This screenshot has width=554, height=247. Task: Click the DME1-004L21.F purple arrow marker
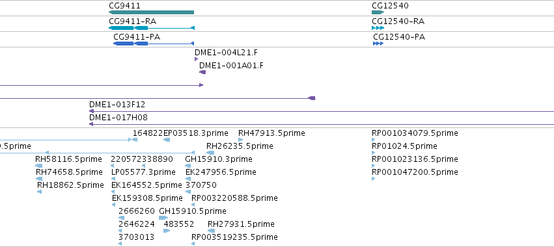(x=196, y=59)
